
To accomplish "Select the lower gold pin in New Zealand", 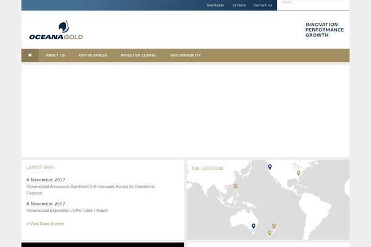I will 270,233.
